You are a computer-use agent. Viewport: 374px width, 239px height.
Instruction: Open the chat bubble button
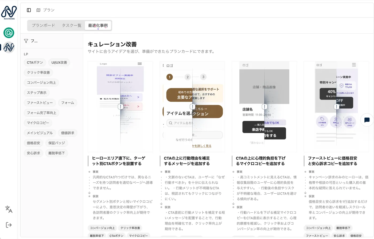[x=367, y=120]
